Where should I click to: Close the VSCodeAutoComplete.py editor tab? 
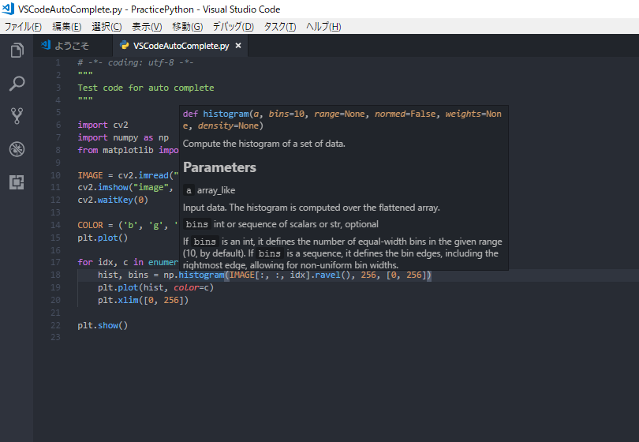coord(238,46)
